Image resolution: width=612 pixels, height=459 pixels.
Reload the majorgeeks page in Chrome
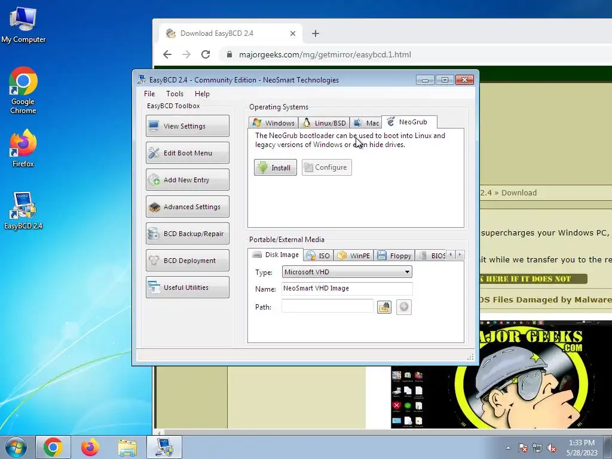coord(206,54)
